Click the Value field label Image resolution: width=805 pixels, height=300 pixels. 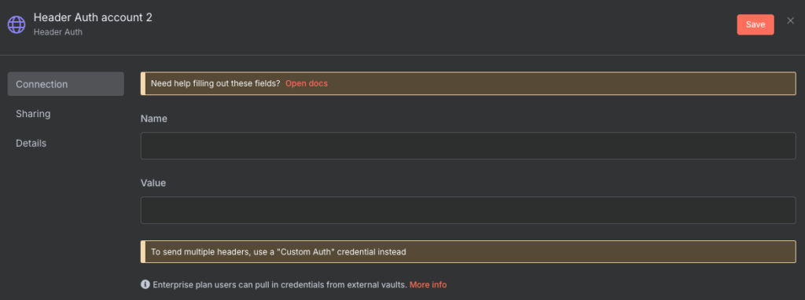153,183
